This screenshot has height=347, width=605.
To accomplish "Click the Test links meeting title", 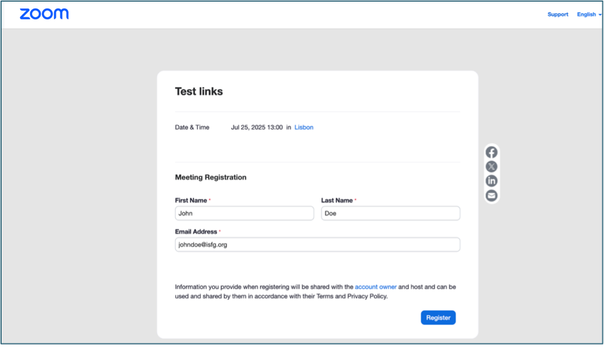I will (199, 91).
